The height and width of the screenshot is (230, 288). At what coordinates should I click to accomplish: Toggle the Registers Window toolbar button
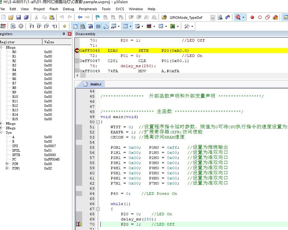[x=98, y=26]
